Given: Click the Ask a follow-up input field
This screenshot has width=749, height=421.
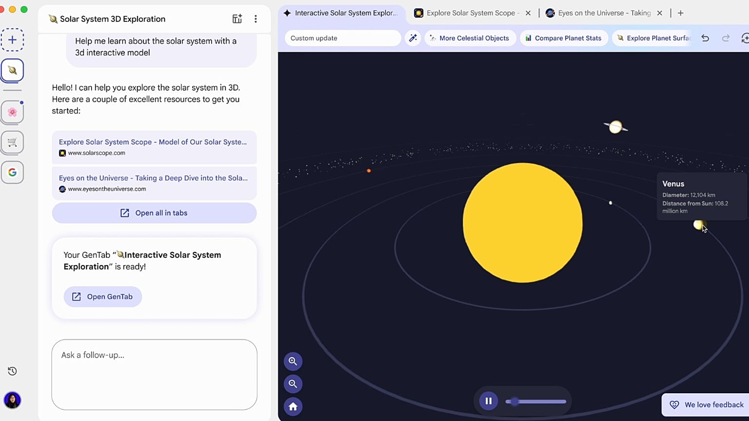Looking at the screenshot, I should tap(154, 374).
